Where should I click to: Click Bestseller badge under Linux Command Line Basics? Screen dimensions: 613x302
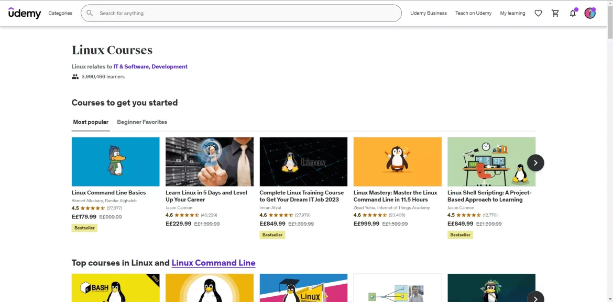coord(84,228)
